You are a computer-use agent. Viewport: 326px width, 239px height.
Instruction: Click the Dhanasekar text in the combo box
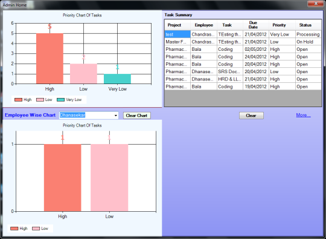72,115
